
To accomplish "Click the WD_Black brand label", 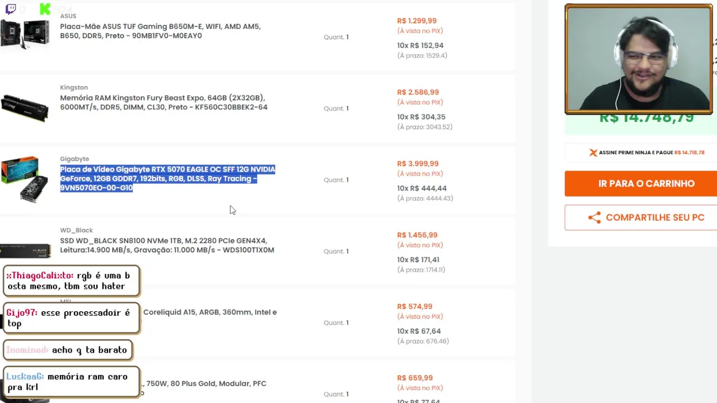I will pyautogui.click(x=76, y=230).
